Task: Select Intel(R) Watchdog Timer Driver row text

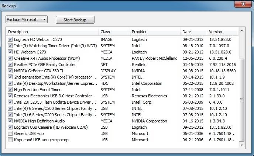Action: (55, 46)
